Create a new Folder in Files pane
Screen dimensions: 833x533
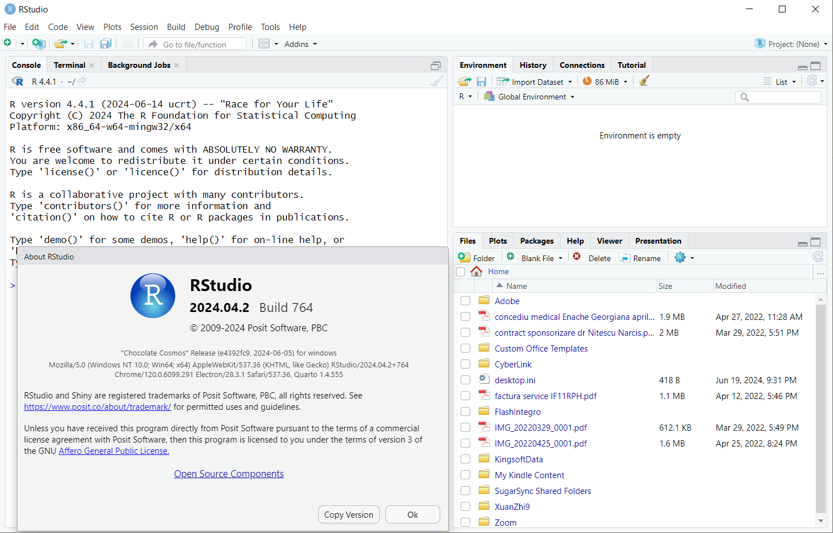click(476, 258)
